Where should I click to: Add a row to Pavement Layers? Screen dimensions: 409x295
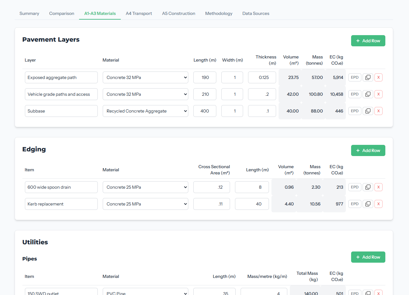[x=368, y=41]
